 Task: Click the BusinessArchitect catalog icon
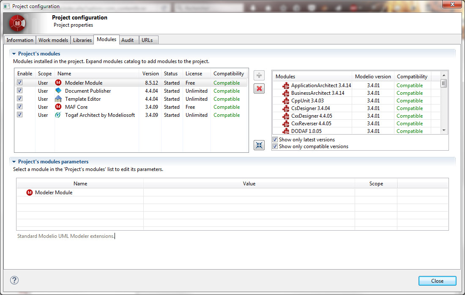(286, 93)
